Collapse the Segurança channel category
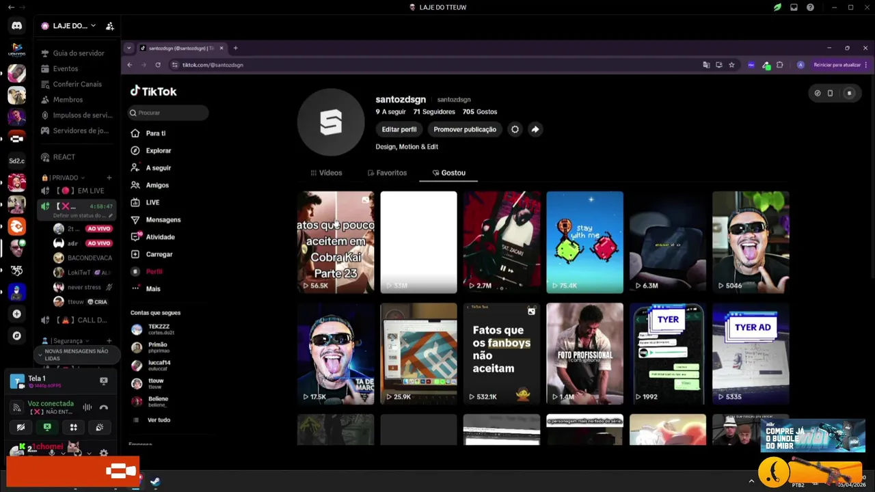This screenshot has width=875, height=492. click(x=66, y=341)
